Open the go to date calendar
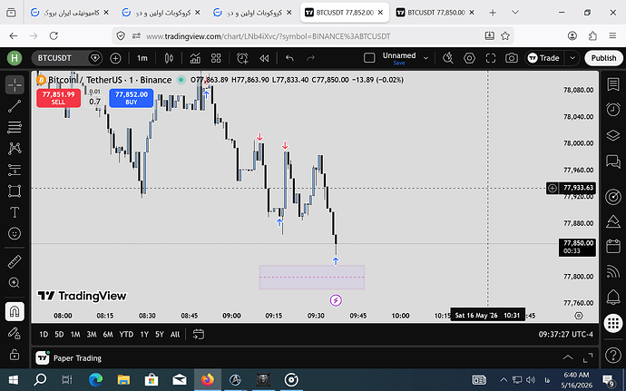626x391 pixels. point(199,334)
